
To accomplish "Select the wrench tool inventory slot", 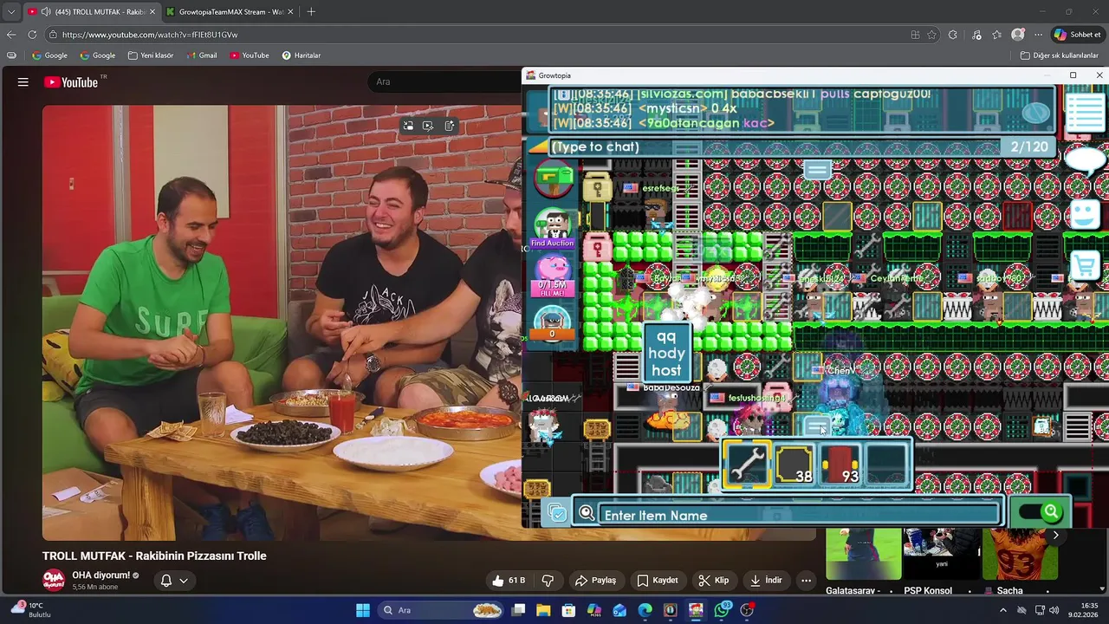I will click(x=746, y=465).
